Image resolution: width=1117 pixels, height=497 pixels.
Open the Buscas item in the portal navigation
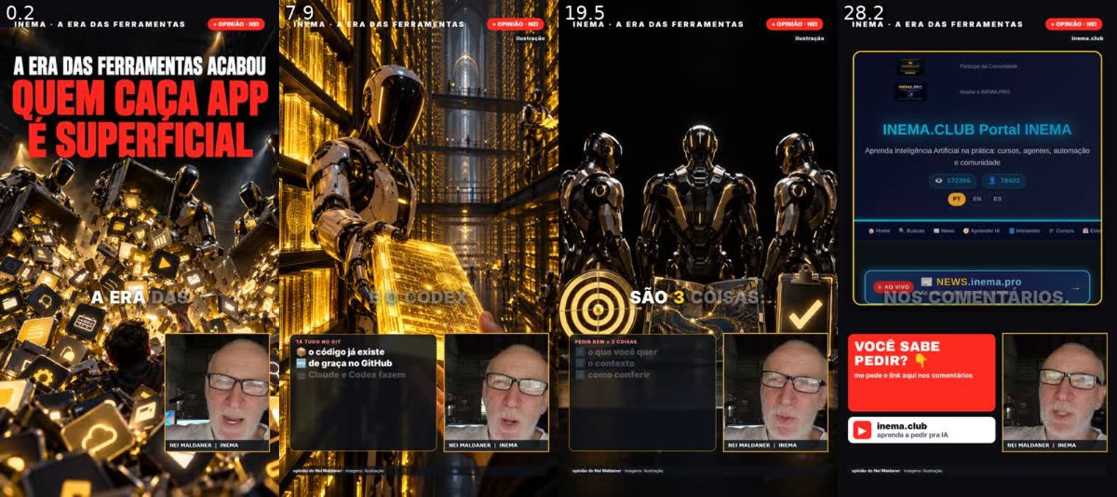[x=911, y=231]
